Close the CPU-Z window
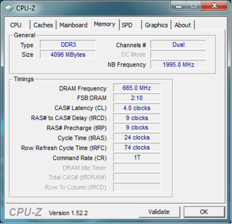Image resolution: width=232 pixels, height=224 pixels. point(214,6)
